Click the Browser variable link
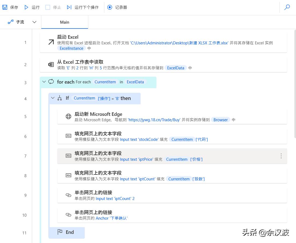296x243 pixels. pos(221,120)
